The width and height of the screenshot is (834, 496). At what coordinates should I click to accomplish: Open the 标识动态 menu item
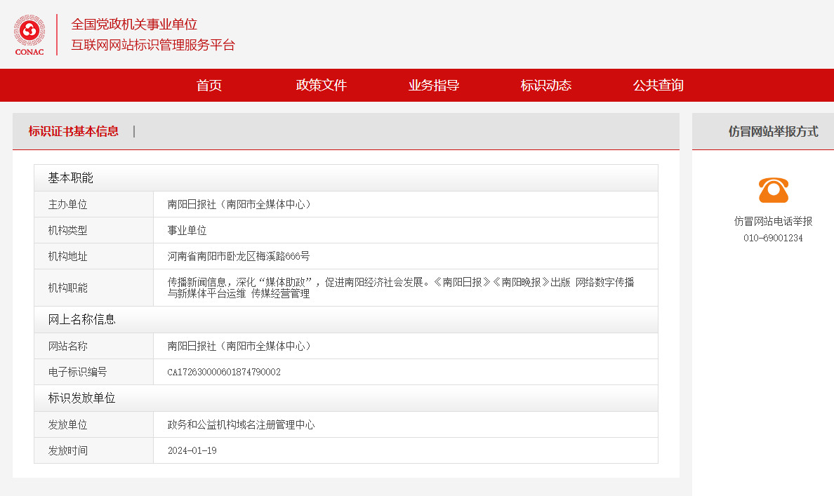545,85
